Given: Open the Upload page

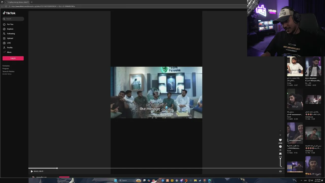Looking at the screenshot, I should (10, 38).
